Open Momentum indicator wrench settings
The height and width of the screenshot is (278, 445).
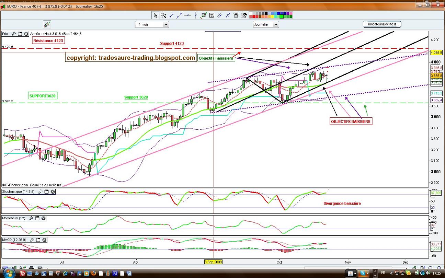tap(32, 218)
